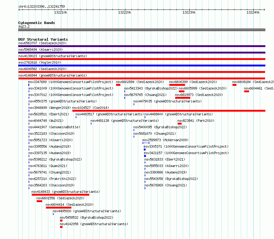Screen dimensions: 274x239
Task: Select nsv4488400 (gnomADStructuralVariants) label
Action: coord(179,114)
